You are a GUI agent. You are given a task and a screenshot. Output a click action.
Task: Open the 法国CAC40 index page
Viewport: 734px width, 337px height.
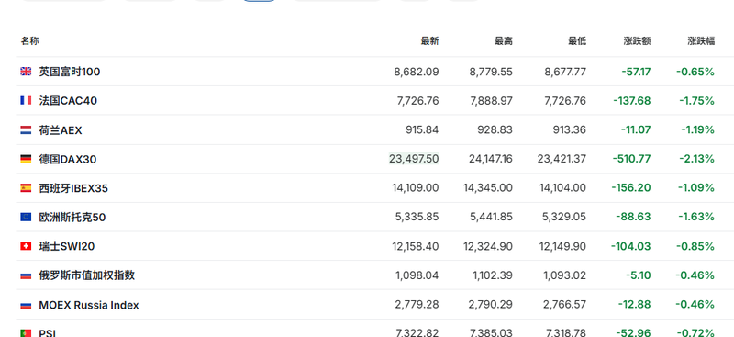[68, 101]
